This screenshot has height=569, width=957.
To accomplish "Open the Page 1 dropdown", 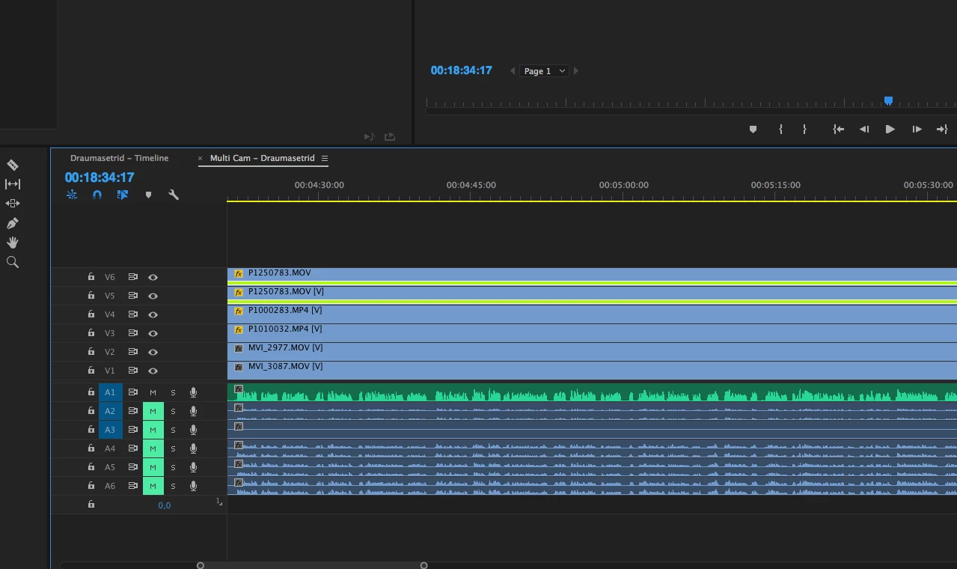I will click(x=544, y=71).
